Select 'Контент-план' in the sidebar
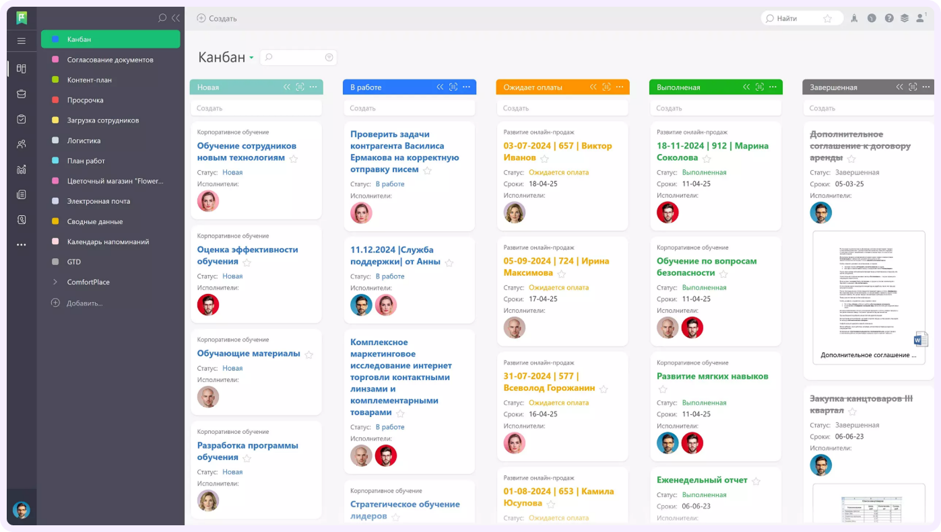 click(89, 80)
